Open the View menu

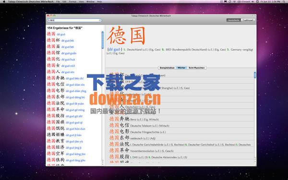pos(82,1)
